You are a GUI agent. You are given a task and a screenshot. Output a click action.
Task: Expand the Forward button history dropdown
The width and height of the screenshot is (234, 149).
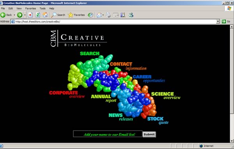point(25,15)
